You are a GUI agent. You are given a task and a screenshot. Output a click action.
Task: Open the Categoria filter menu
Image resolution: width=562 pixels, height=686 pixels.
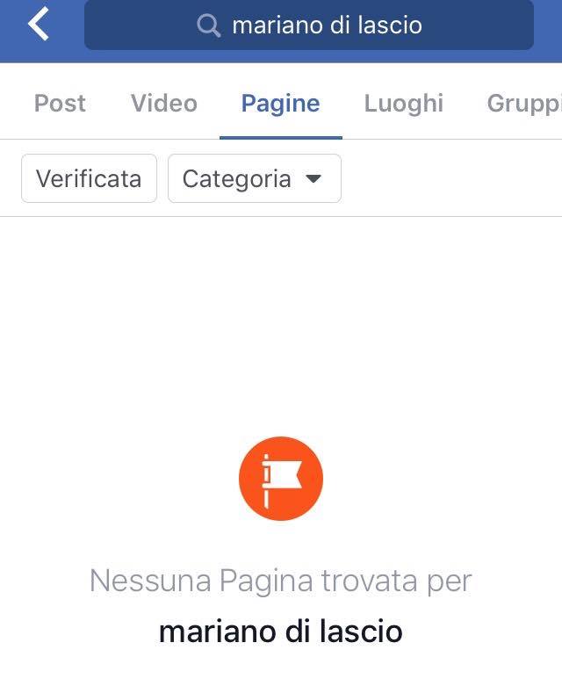click(x=255, y=178)
